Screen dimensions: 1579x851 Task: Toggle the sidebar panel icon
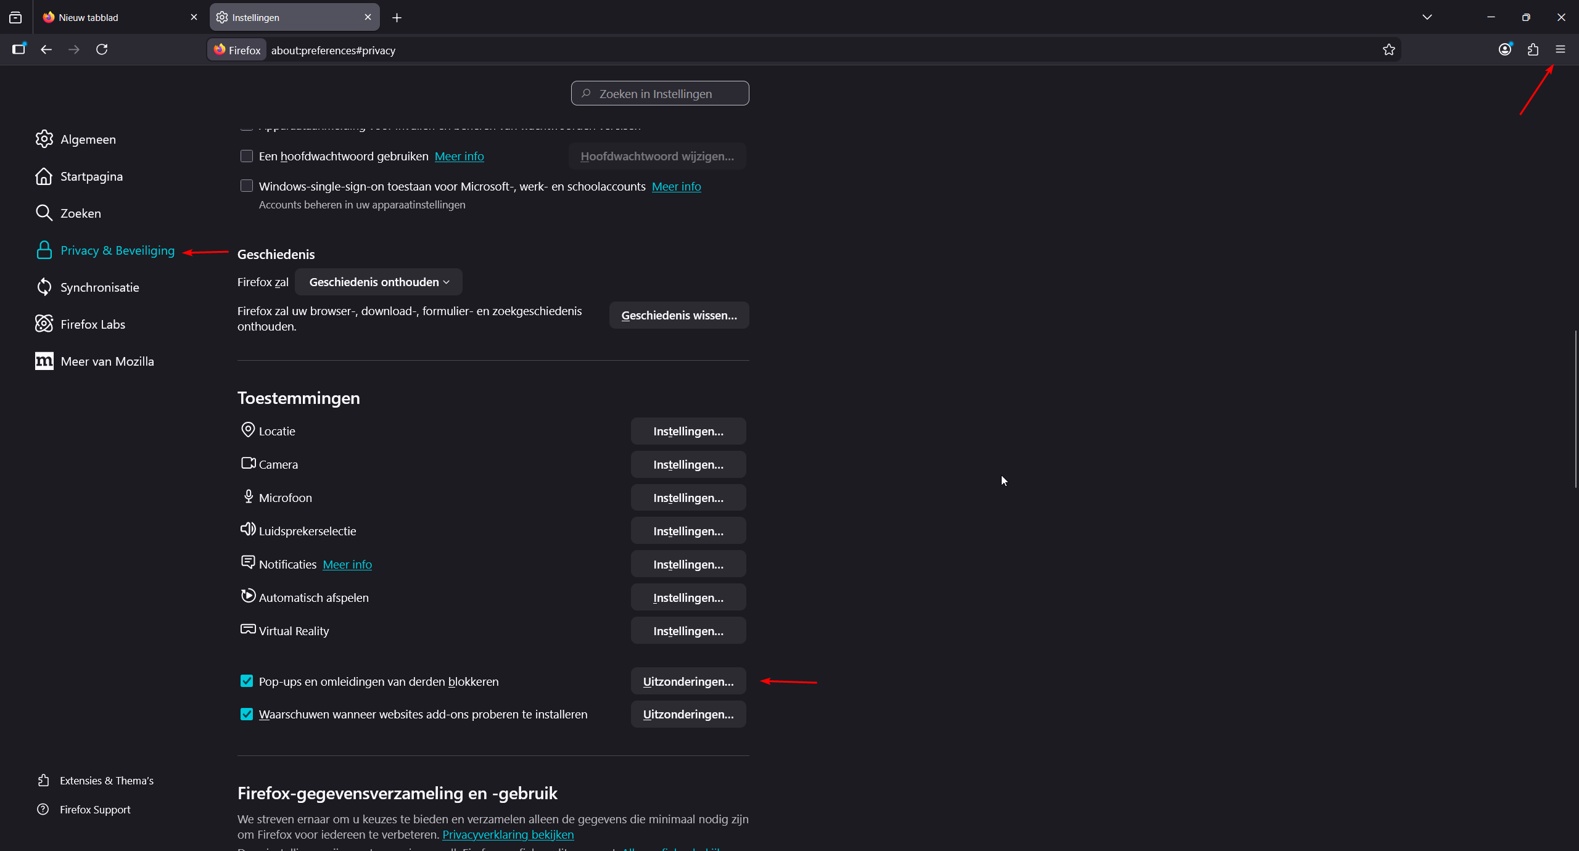[19, 49]
